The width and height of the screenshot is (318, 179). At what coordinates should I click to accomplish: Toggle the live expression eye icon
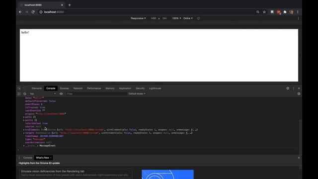click(61, 94)
